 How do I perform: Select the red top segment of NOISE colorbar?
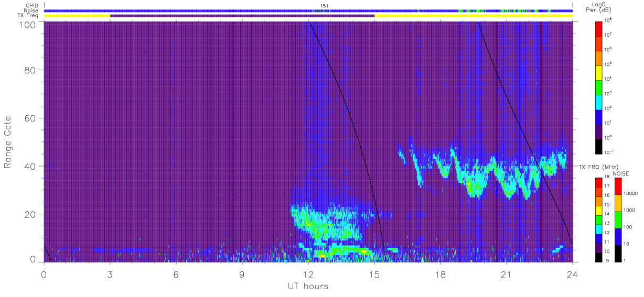click(x=618, y=186)
